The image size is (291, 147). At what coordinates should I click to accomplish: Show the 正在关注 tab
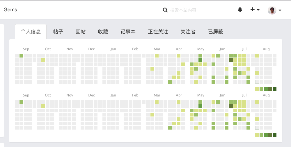(158, 32)
